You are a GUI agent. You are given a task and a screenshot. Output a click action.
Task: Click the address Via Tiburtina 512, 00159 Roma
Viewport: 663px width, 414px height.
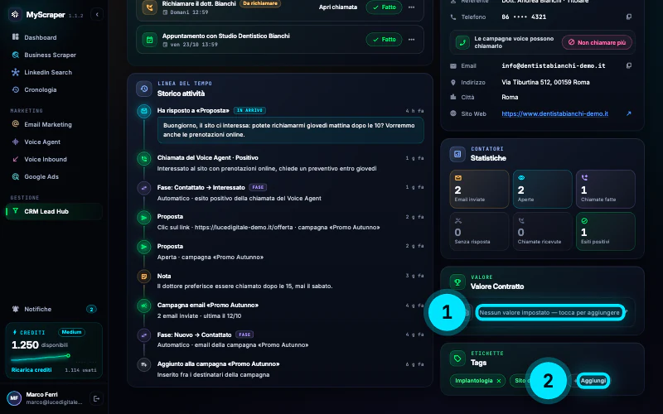(545, 82)
